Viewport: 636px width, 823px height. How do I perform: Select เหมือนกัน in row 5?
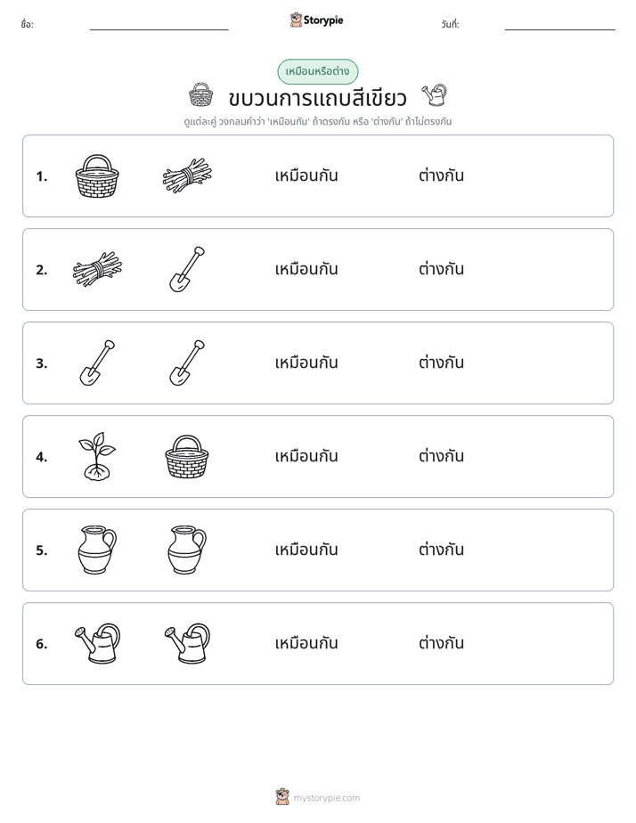[x=306, y=550]
